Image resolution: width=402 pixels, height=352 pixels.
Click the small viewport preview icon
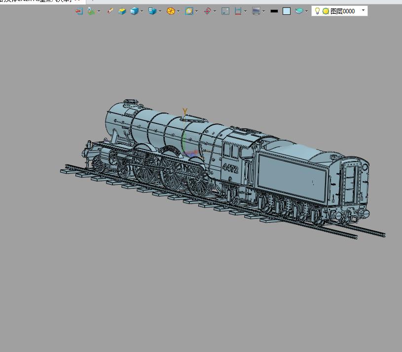tap(226, 10)
